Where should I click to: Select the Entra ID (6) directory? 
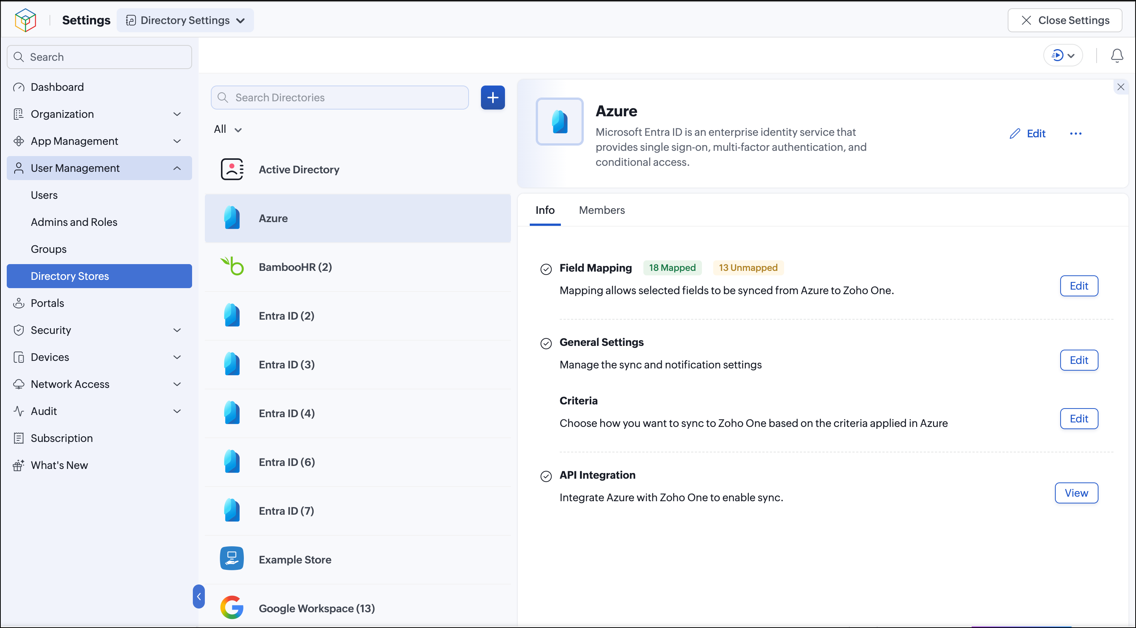[358, 462]
